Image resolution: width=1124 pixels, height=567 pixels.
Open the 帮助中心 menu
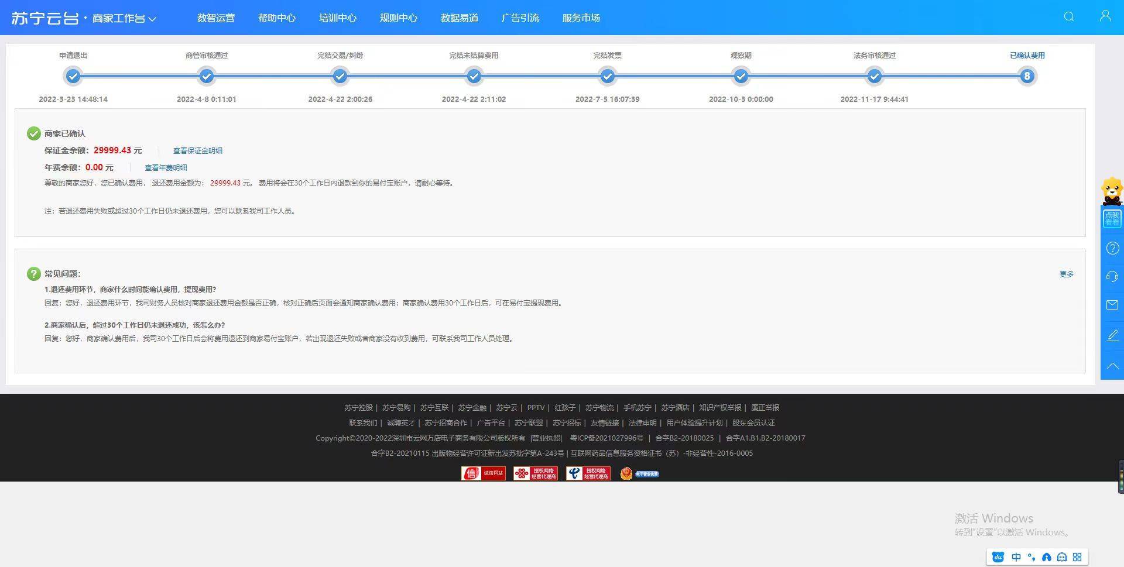[277, 18]
